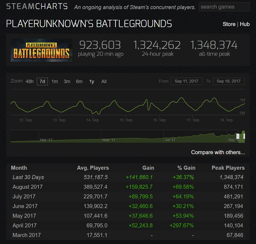Show All time range in chart

[104, 82]
